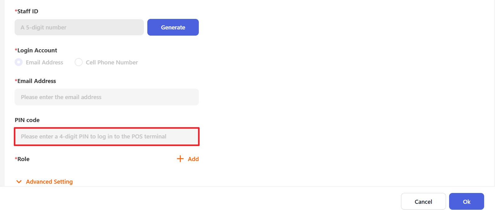Choose the Cell Phone Number radio button
The height and width of the screenshot is (210, 495).
click(x=78, y=62)
